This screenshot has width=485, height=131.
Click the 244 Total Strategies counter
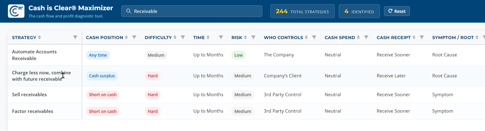pyautogui.click(x=302, y=11)
